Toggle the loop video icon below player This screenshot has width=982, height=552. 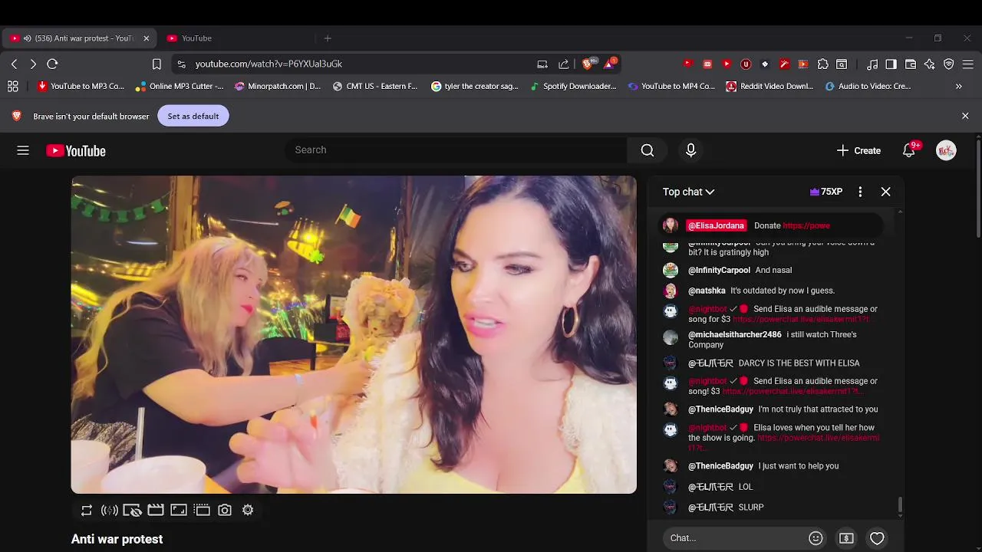[87, 510]
